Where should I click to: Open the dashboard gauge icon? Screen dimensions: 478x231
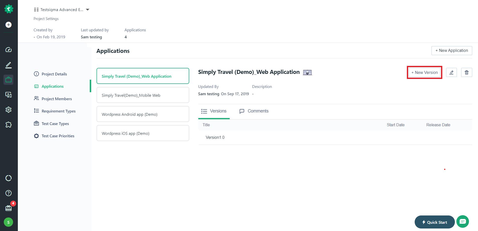(x=9, y=50)
